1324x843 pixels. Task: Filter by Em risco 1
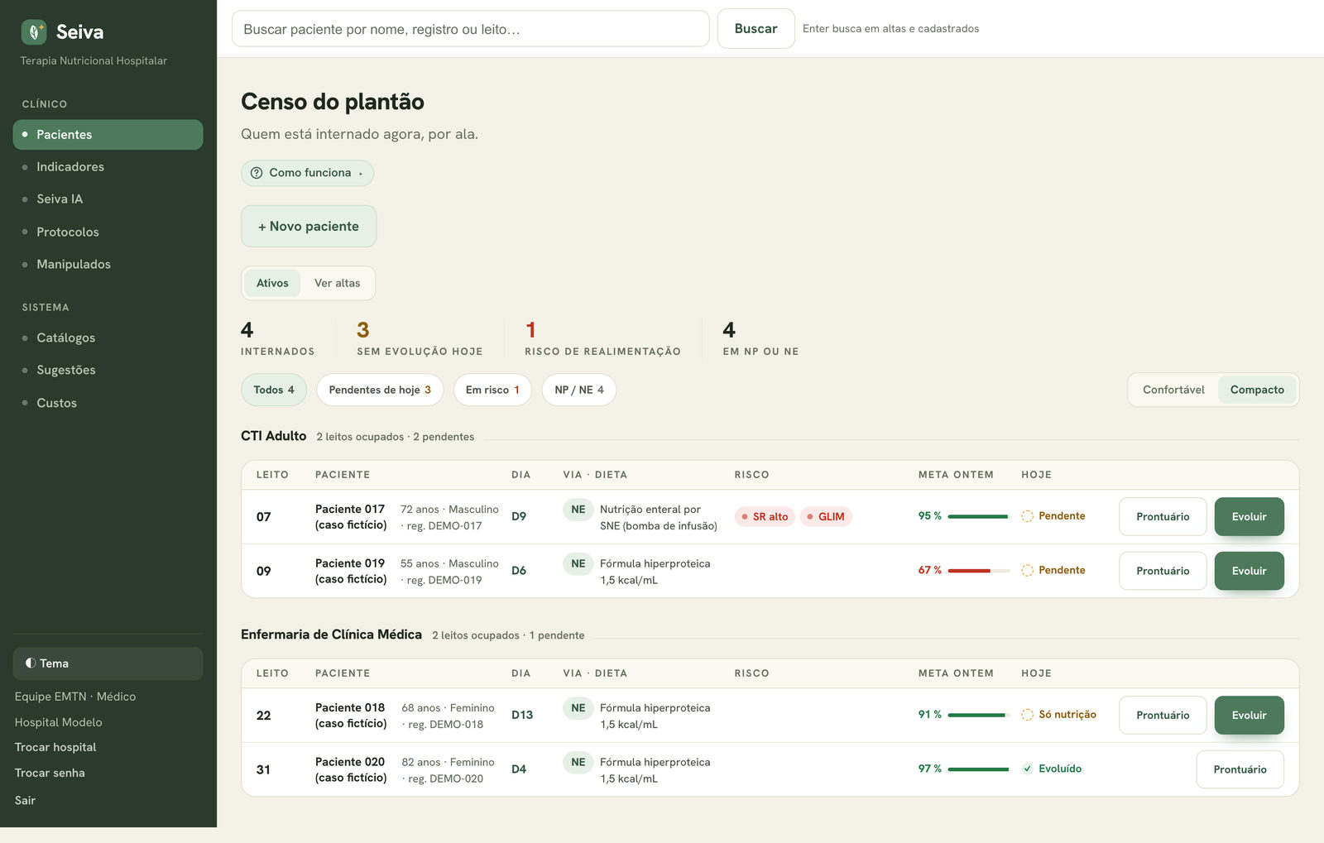coord(492,390)
